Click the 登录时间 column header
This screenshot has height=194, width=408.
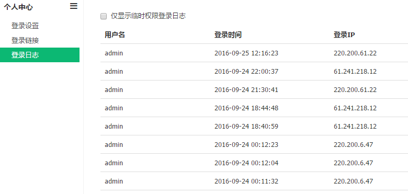tap(228, 35)
